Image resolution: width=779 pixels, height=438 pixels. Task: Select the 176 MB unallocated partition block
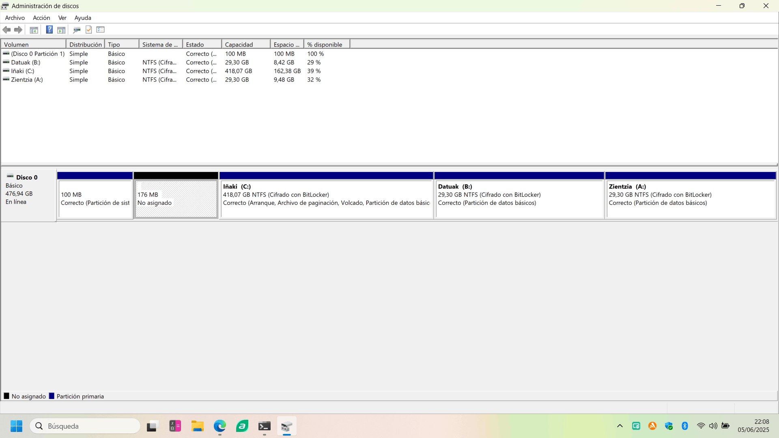coord(176,199)
